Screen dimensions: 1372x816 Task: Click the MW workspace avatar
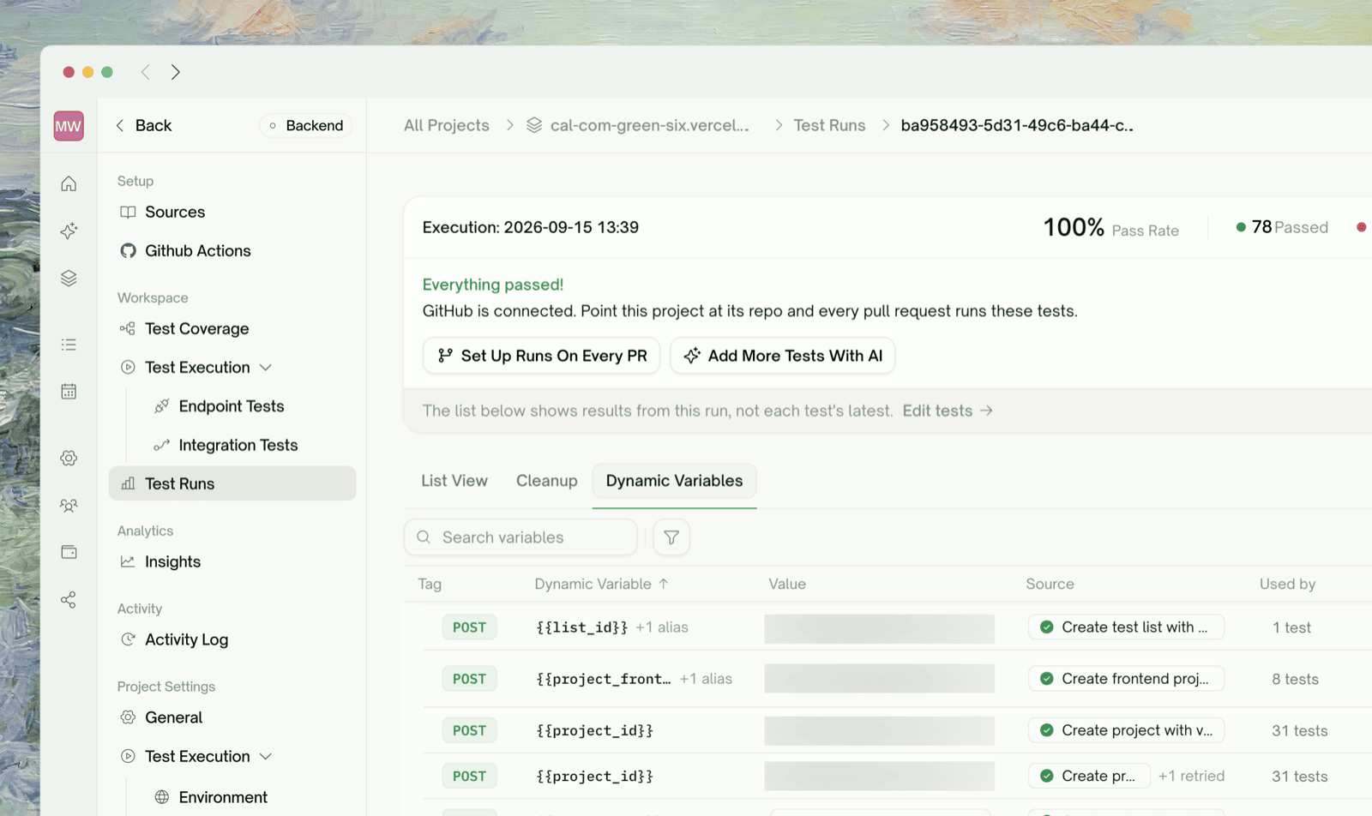pyautogui.click(x=69, y=126)
